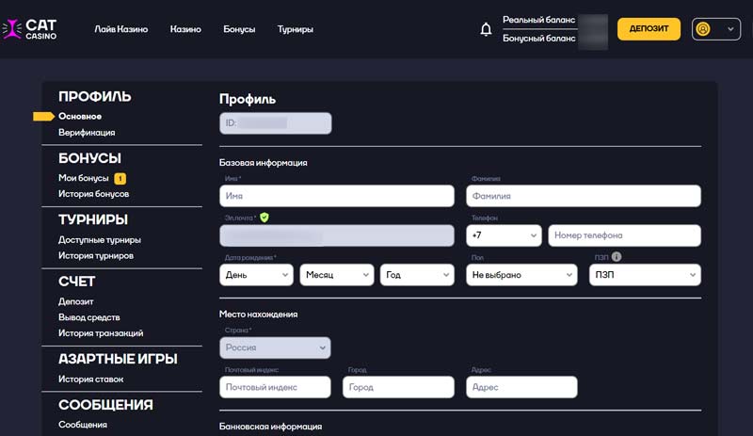This screenshot has width=753, height=436.
Task: Click the user avatar icon
Action: (702, 29)
